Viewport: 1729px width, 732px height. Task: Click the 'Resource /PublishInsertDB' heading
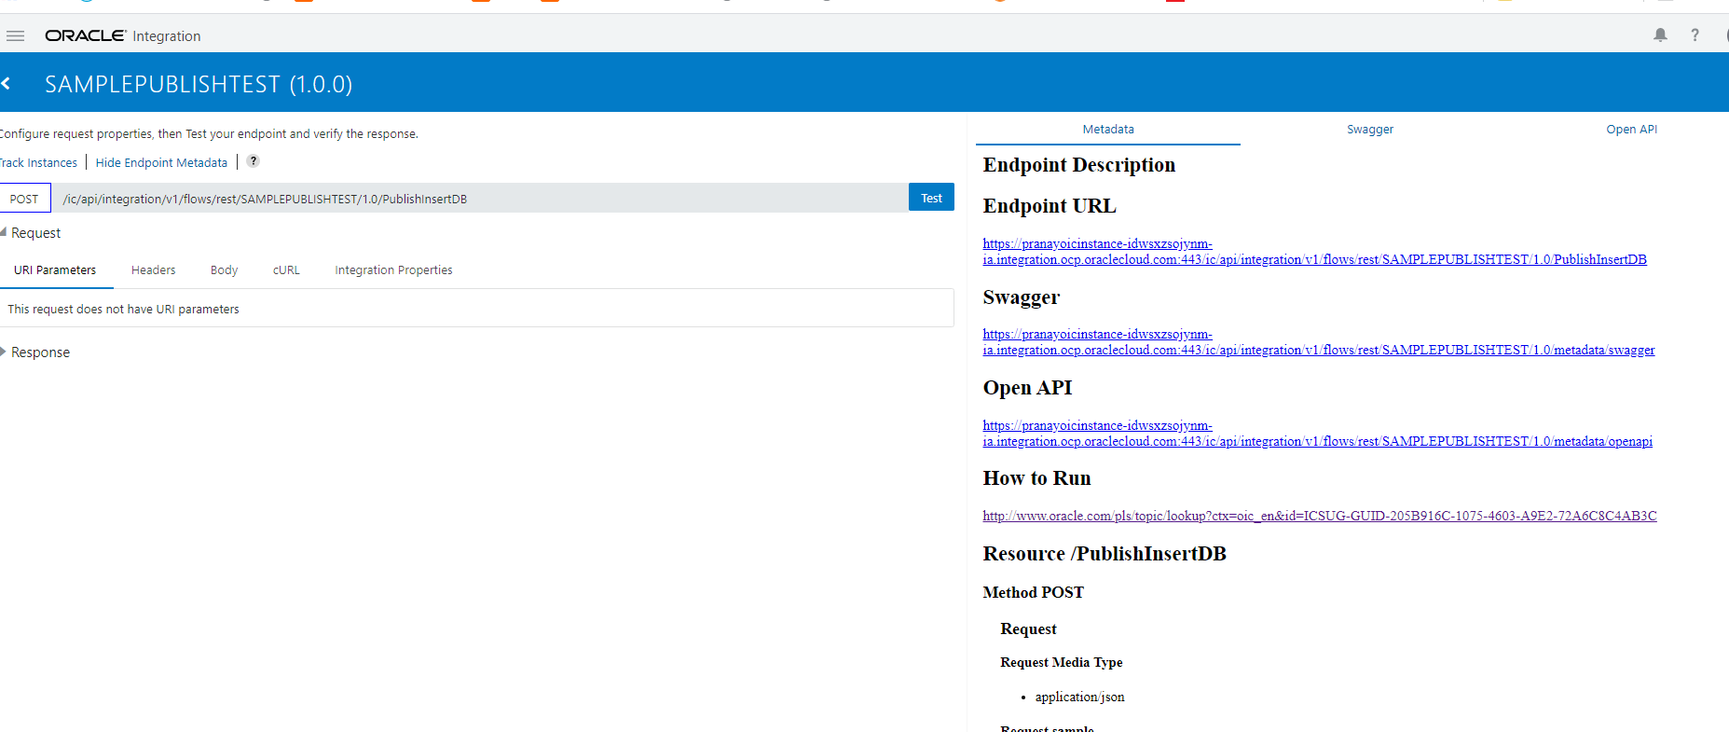pos(1105,554)
